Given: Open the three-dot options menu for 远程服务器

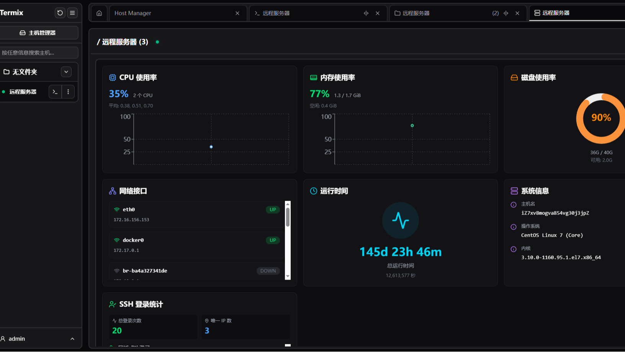Looking at the screenshot, I should 68,92.
